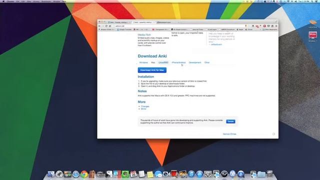
Task: Click the clock in the menu bar
Action: [x=304, y=1]
